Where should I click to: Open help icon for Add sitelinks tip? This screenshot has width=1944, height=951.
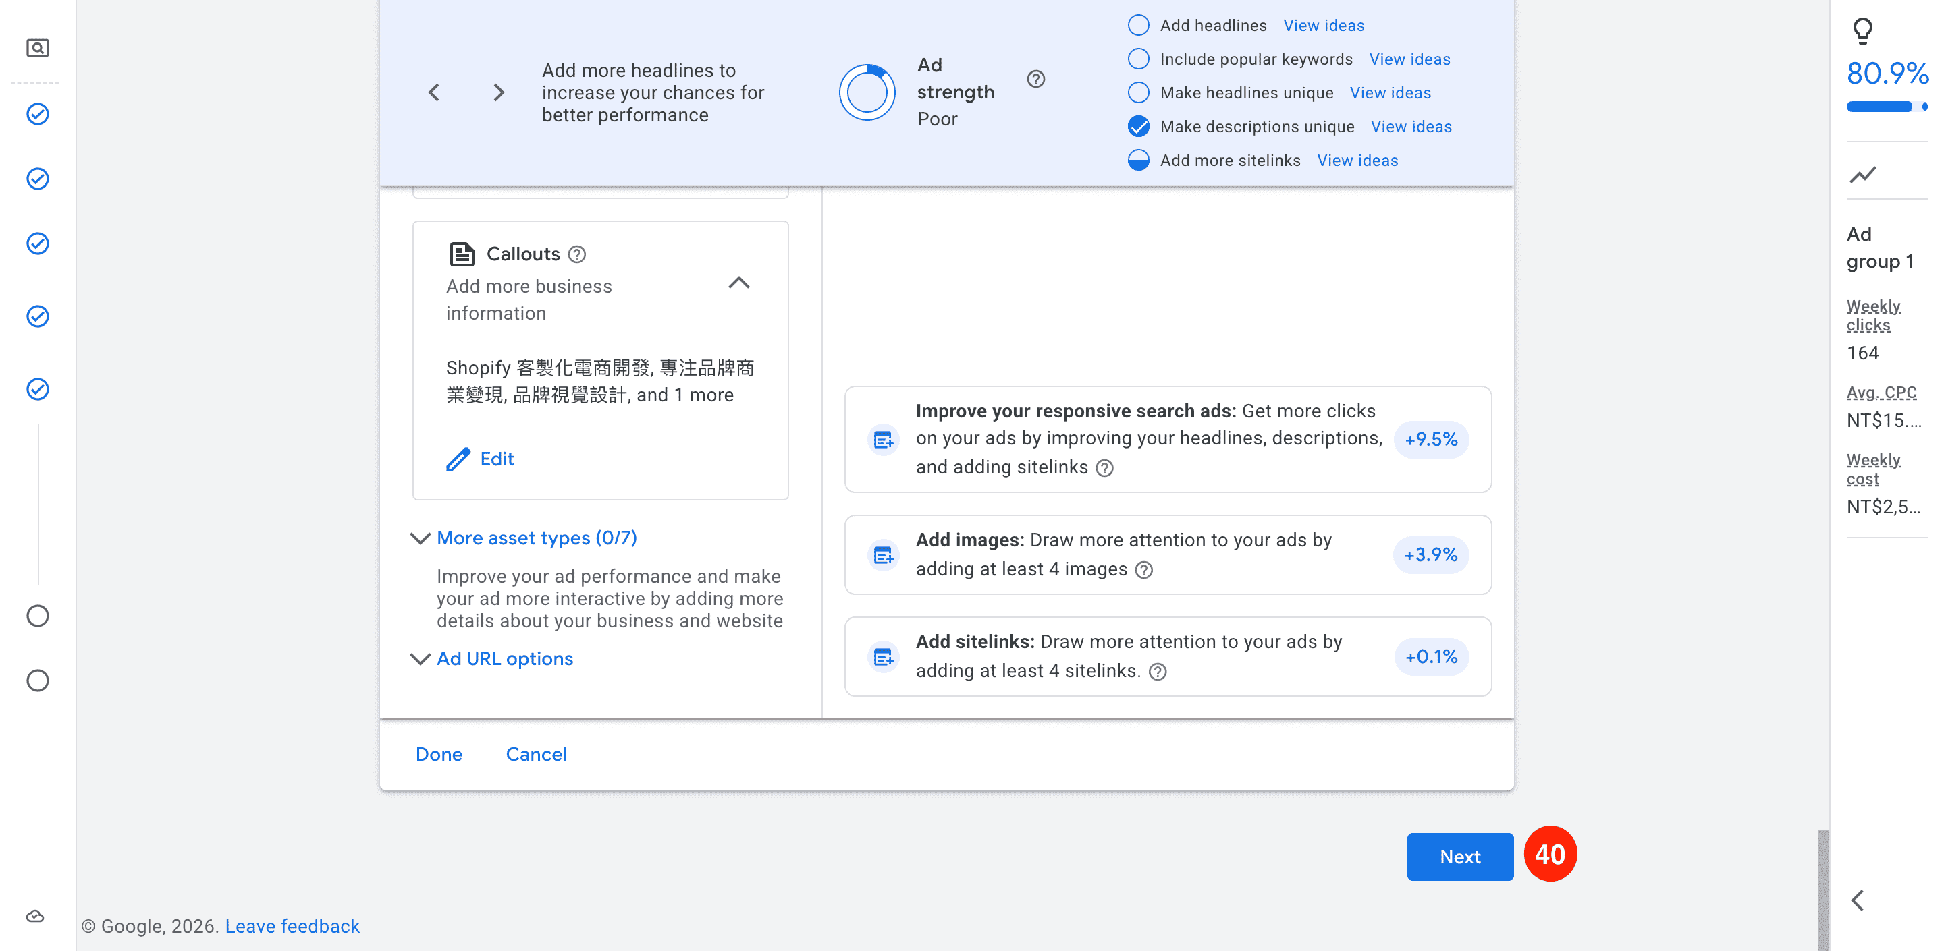click(1158, 672)
